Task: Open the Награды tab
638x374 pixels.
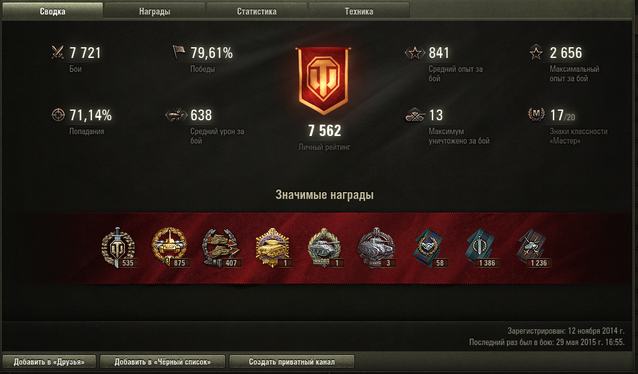Action: 154,11
